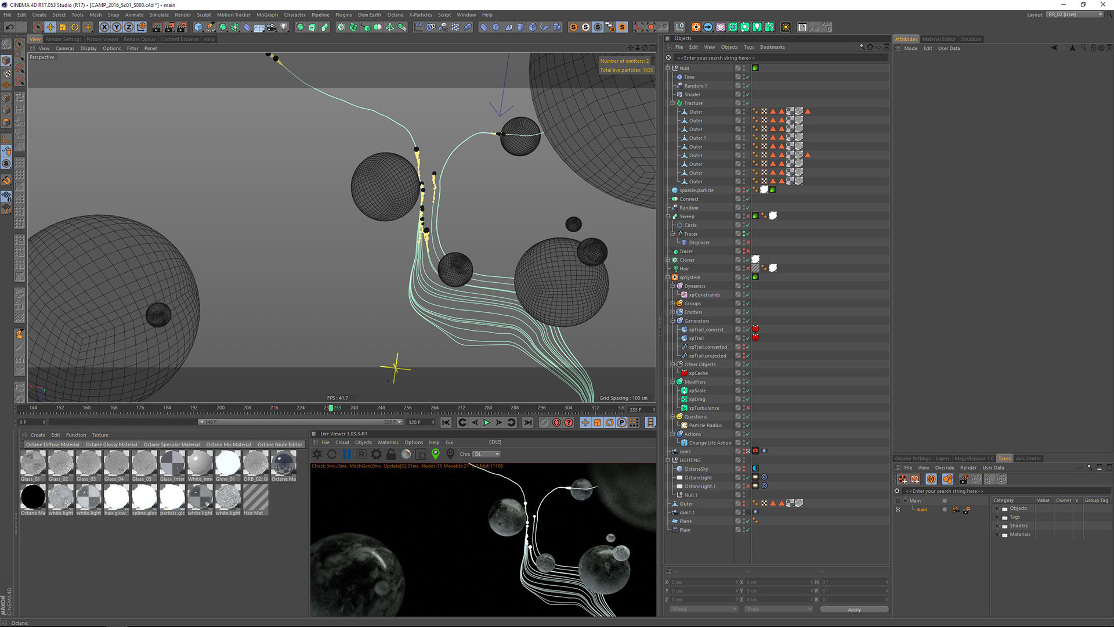Collapse the xpSystem hierarchy
Screen dimensions: 1114x627
coord(668,277)
